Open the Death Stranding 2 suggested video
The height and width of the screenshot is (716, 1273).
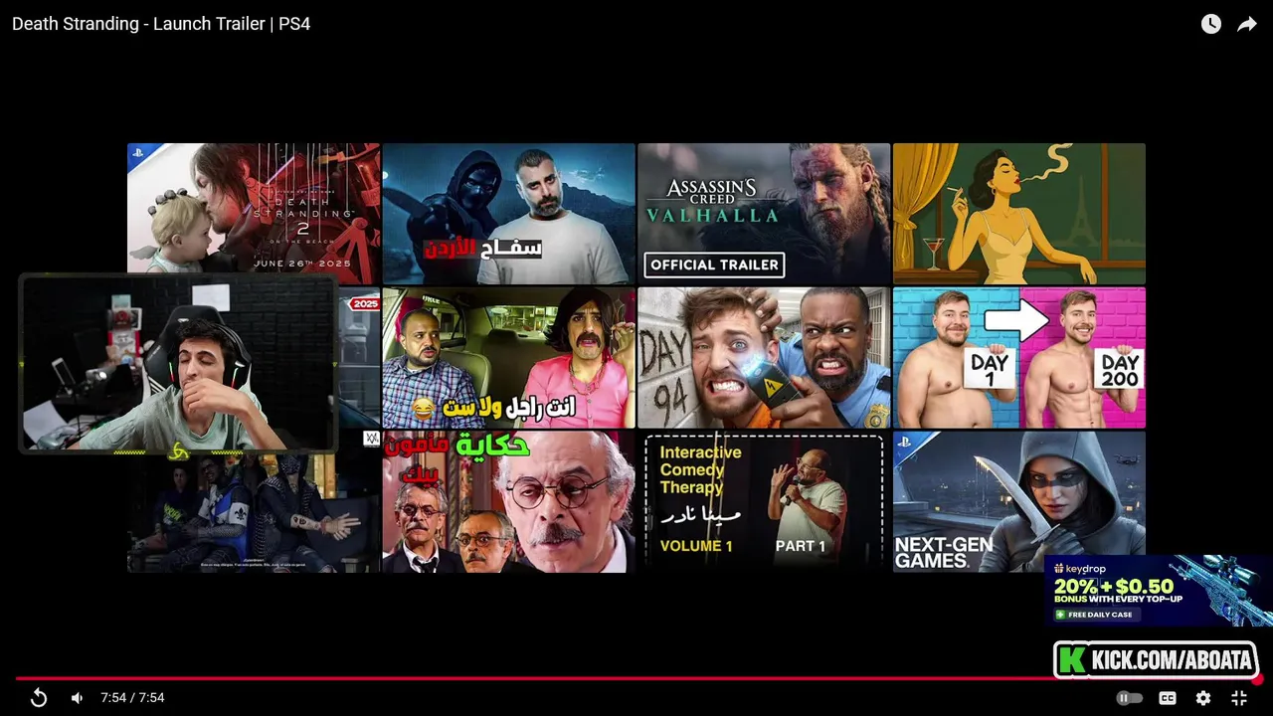254,214
